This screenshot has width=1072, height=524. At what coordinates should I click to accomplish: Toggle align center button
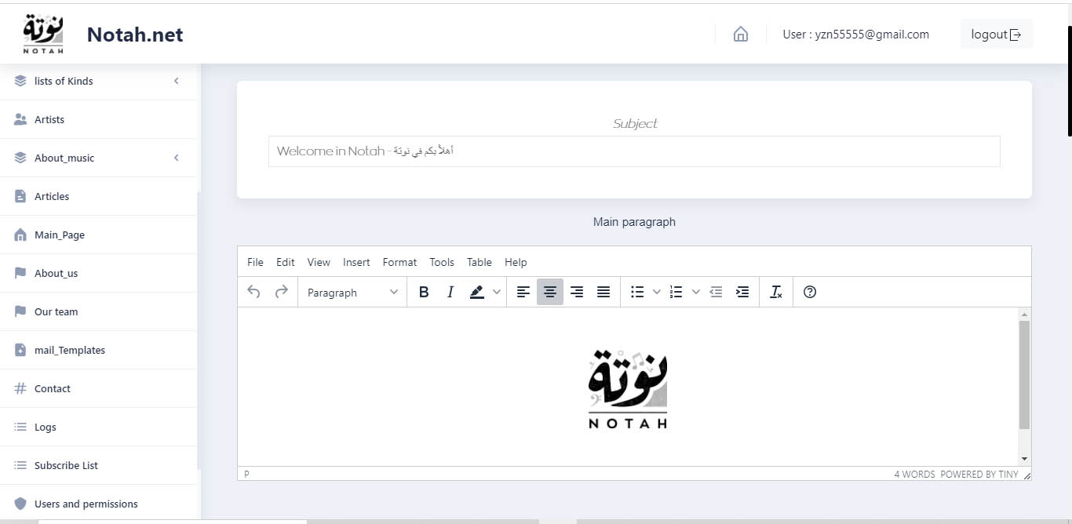click(550, 292)
